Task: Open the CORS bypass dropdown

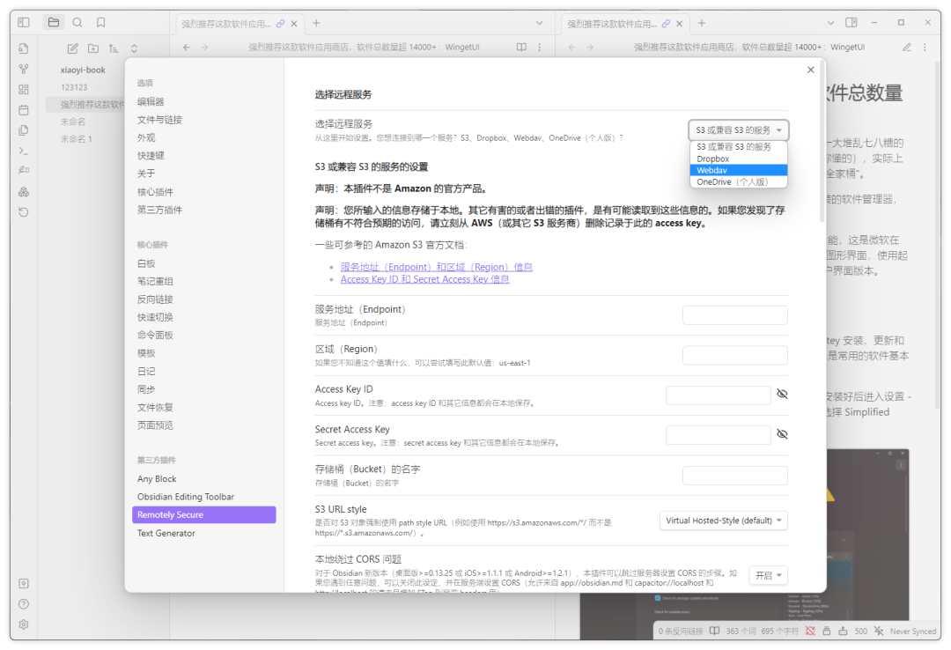Action: 769,575
